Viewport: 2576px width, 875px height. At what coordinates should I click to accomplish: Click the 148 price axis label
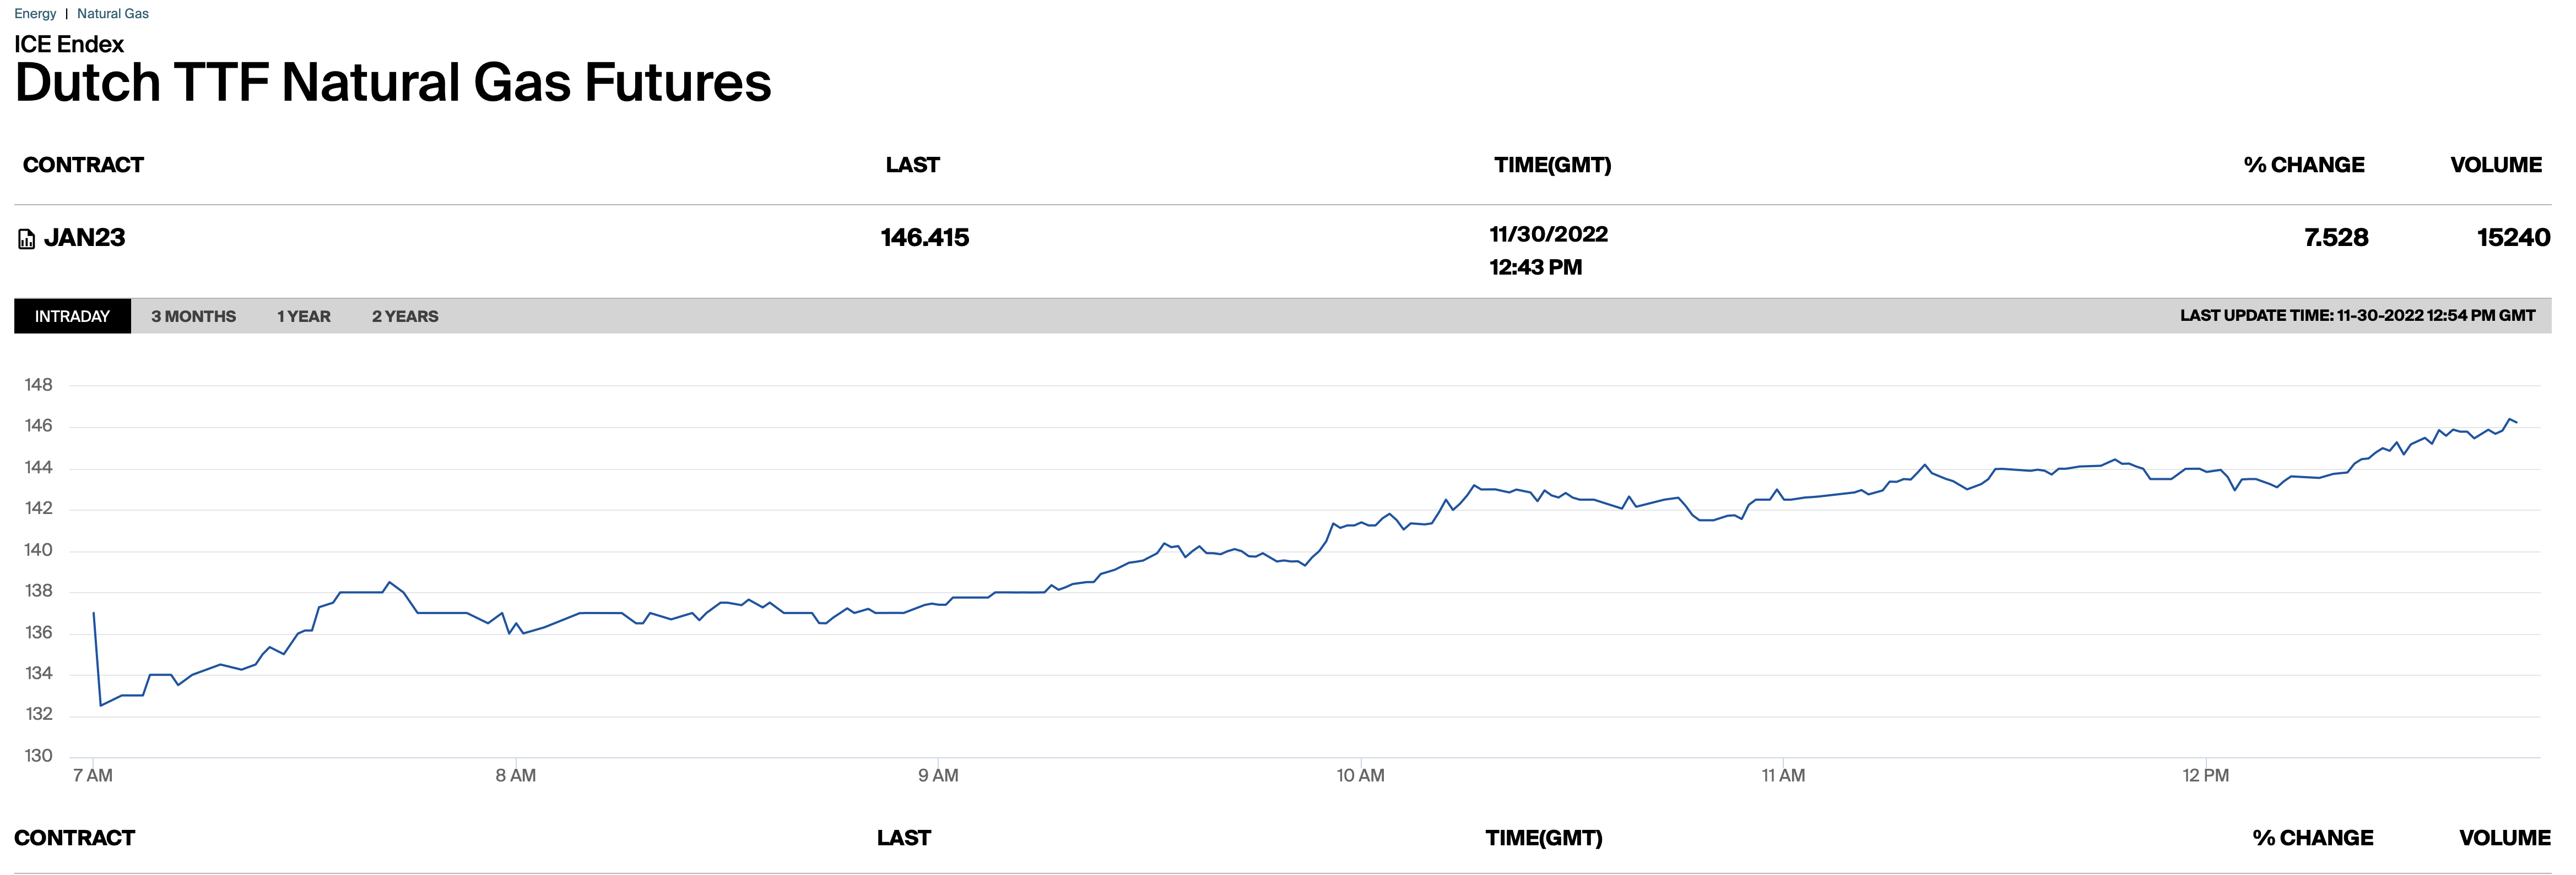[39, 385]
